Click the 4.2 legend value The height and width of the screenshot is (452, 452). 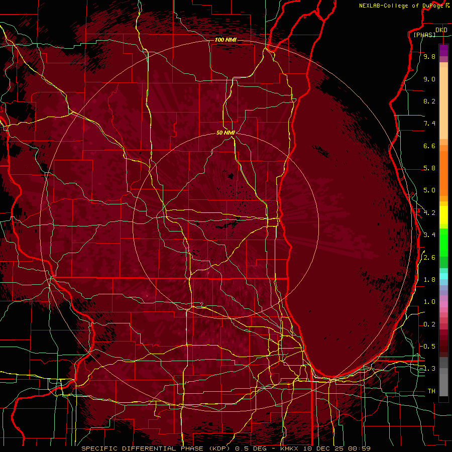point(429,213)
